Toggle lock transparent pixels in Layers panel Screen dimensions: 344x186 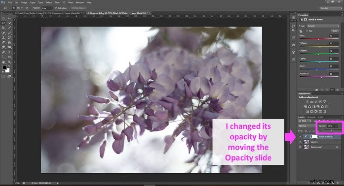coord(306,131)
